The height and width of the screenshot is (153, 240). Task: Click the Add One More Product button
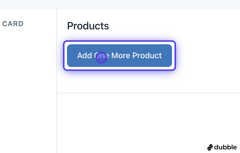click(x=119, y=55)
